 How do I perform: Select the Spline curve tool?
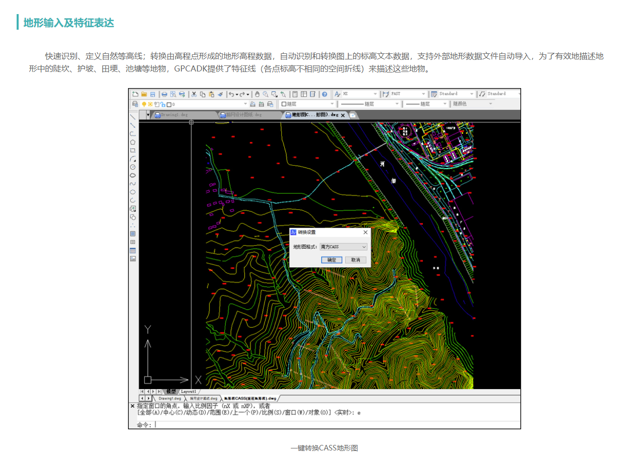(133, 184)
